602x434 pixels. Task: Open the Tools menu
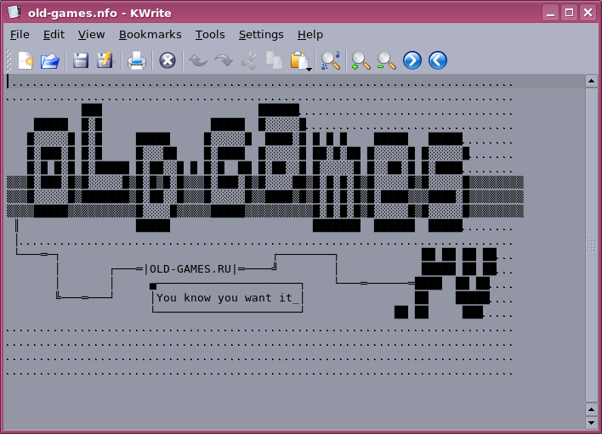210,35
